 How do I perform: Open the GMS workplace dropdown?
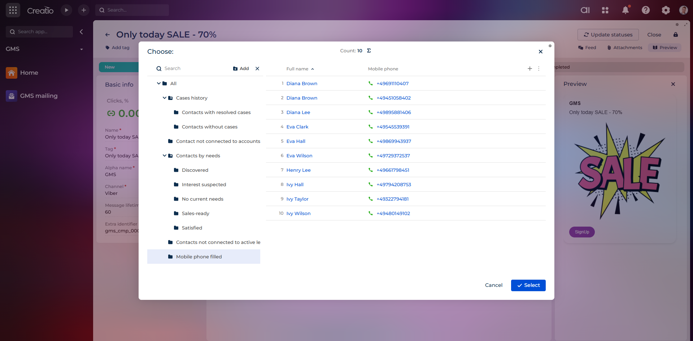(81, 49)
